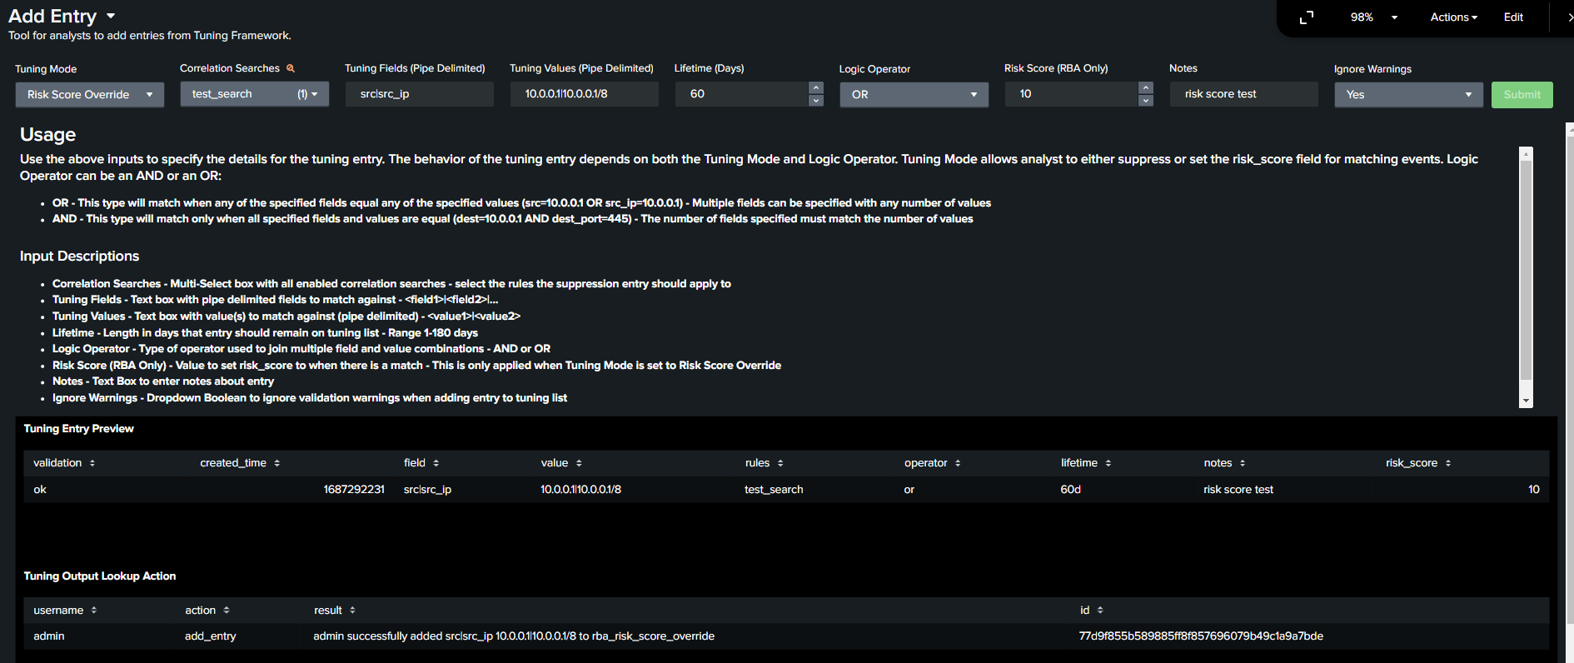Sort preview table by field column
Screen dimensions: 1574x663
point(421,463)
